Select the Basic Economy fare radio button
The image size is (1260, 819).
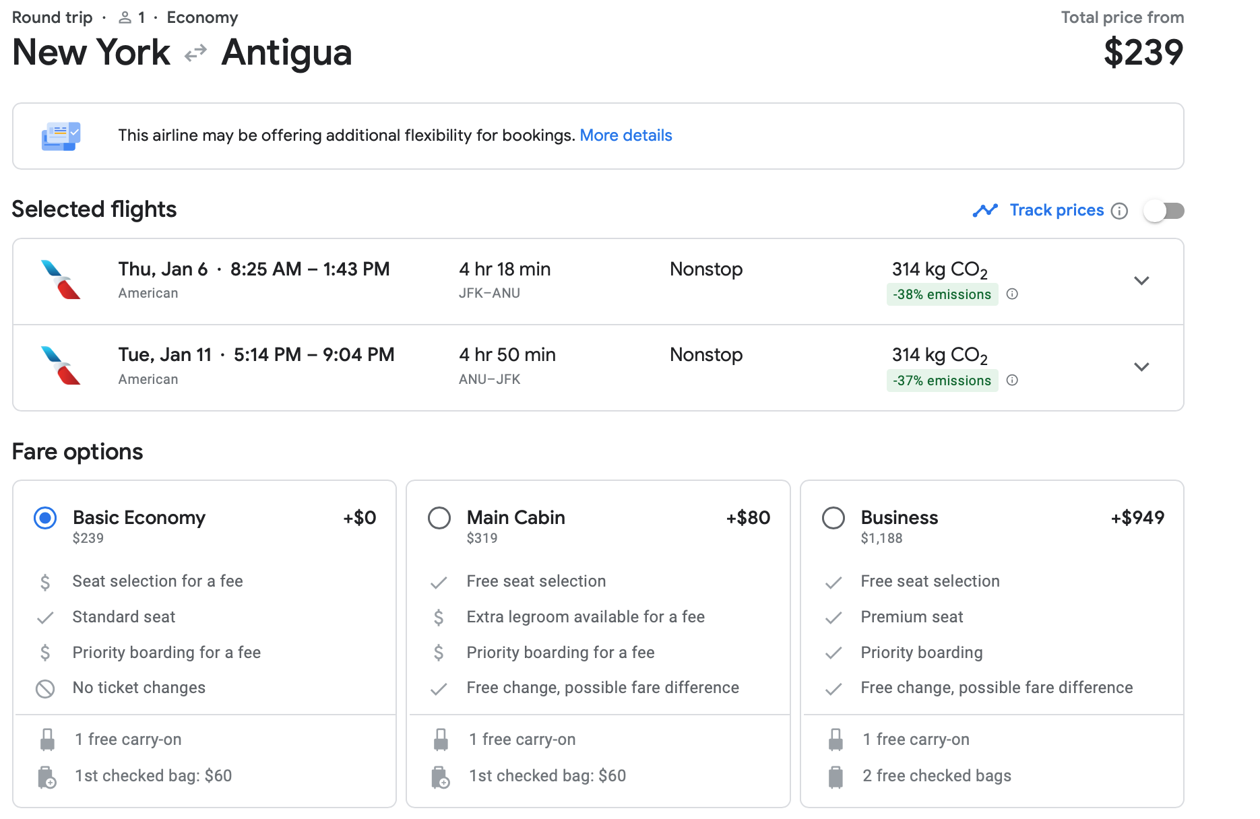click(45, 518)
